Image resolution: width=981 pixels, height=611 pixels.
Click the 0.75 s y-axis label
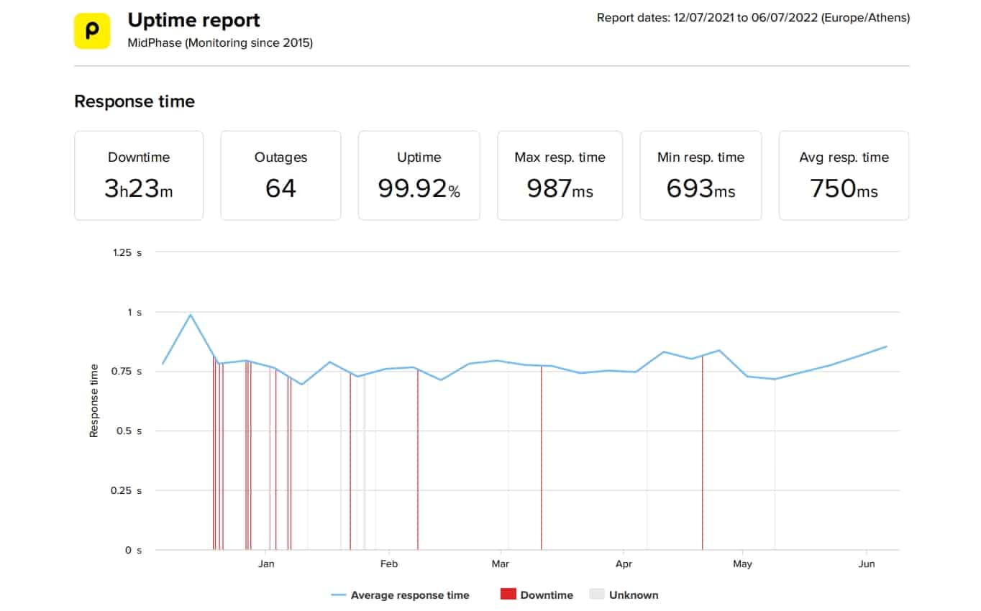[x=127, y=372]
